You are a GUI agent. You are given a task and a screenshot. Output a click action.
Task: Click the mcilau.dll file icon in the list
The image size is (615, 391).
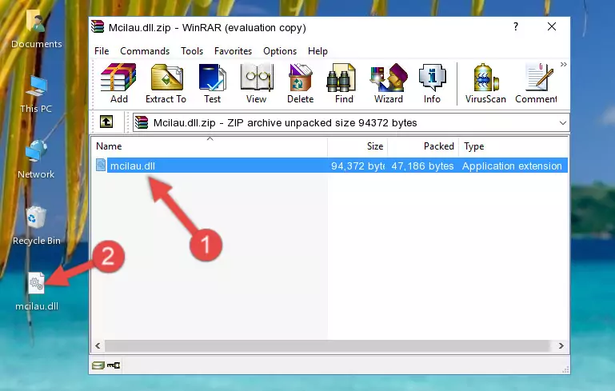click(x=101, y=165)
